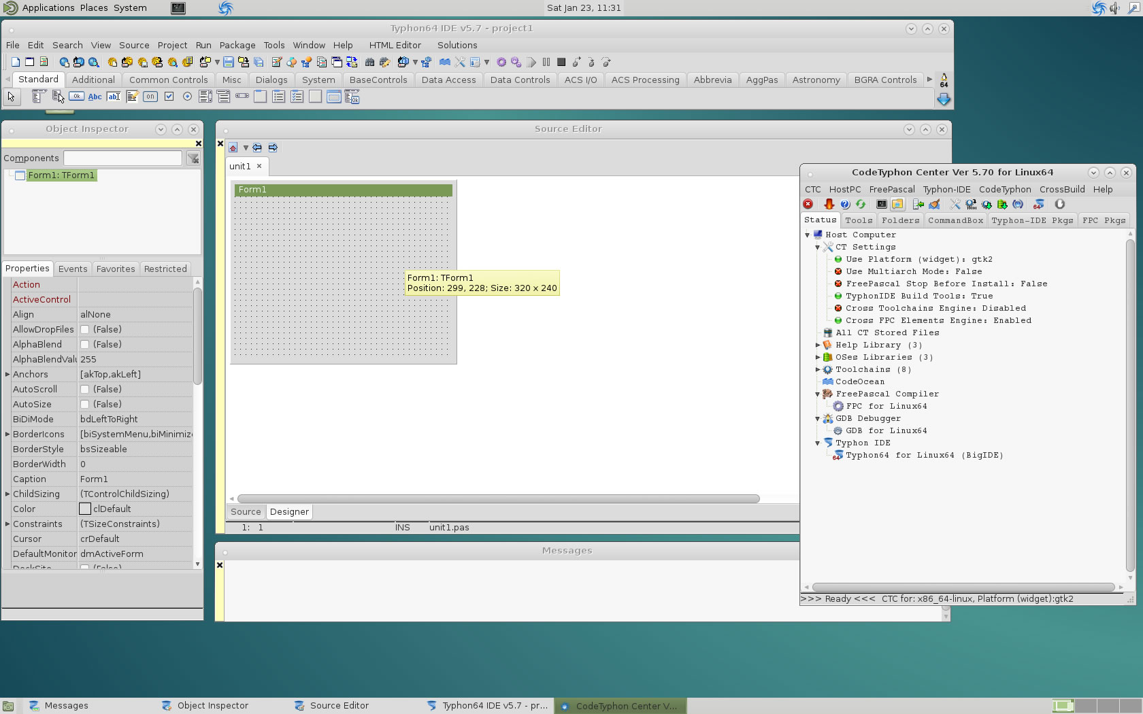Open the Project menu in Typhon IDE
Image resolution: width=1143 pixels, height=714 pixels.
click(172, 45)
